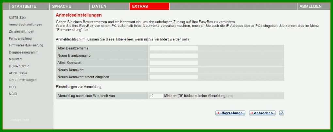Cancel with the Abbrechen button

(x=262, y=113)
